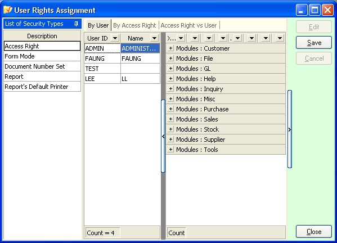The image size is (337, 243).
Task: Expand the Modules : Stock plus icon
Action: pyautogui.click(x=170, y=129)
